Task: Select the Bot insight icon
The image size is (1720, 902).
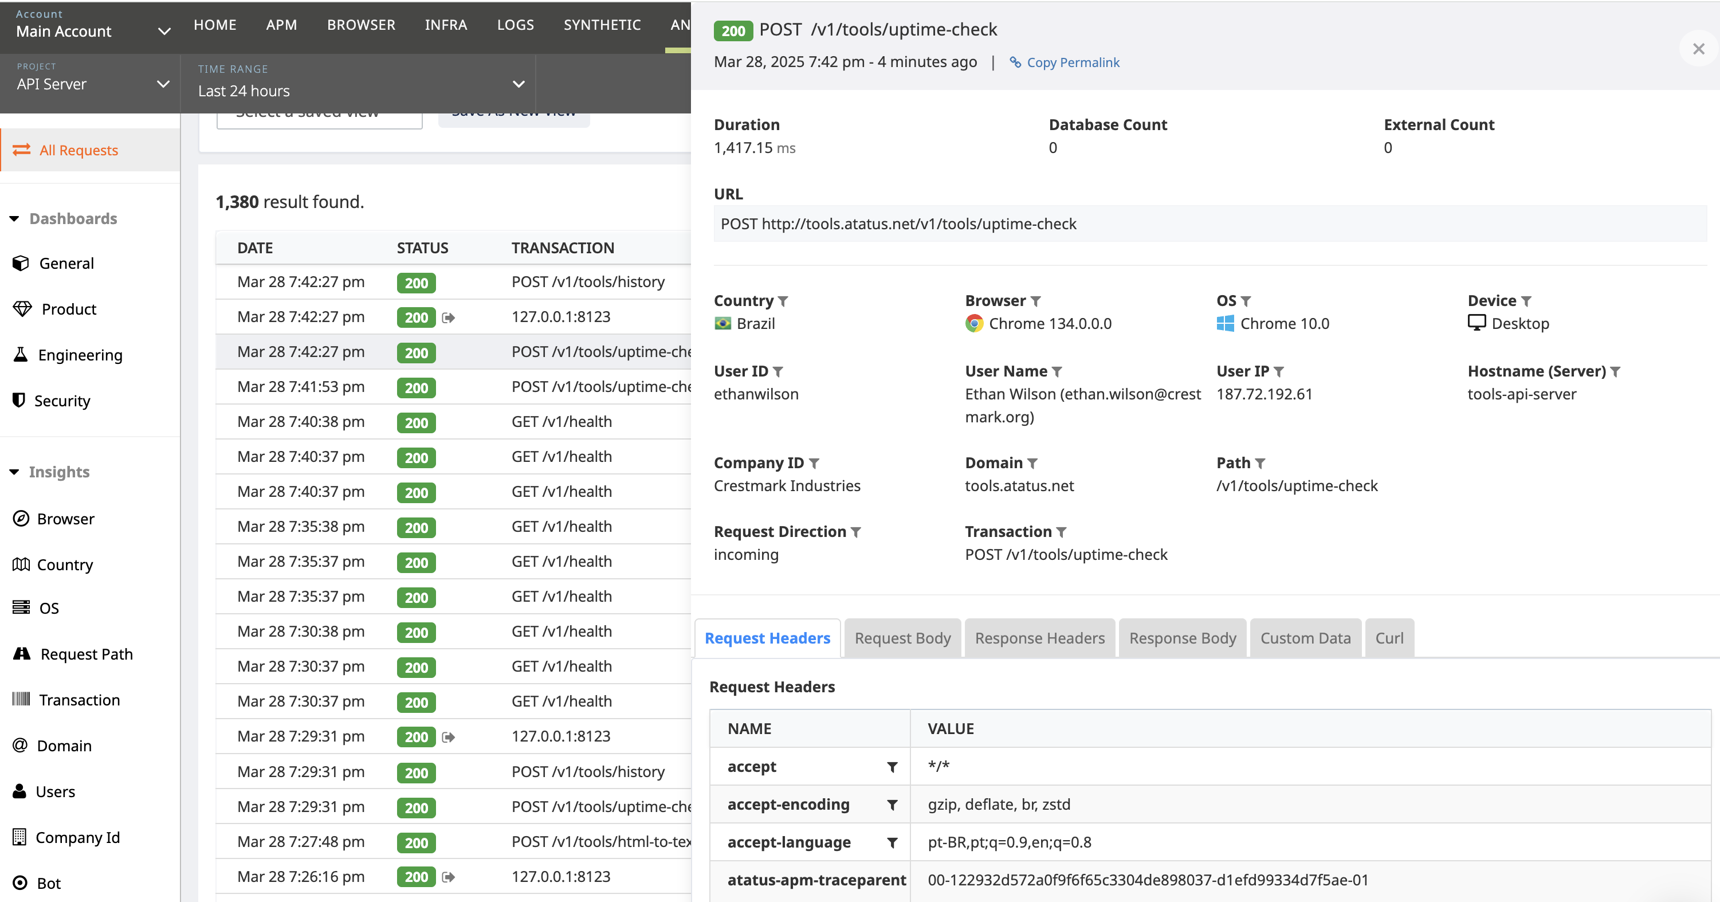Action: tap(21, 883)
